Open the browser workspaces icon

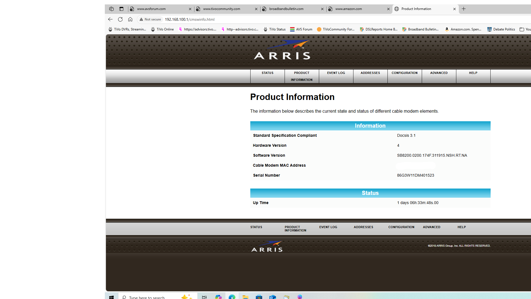coord(111,9)
